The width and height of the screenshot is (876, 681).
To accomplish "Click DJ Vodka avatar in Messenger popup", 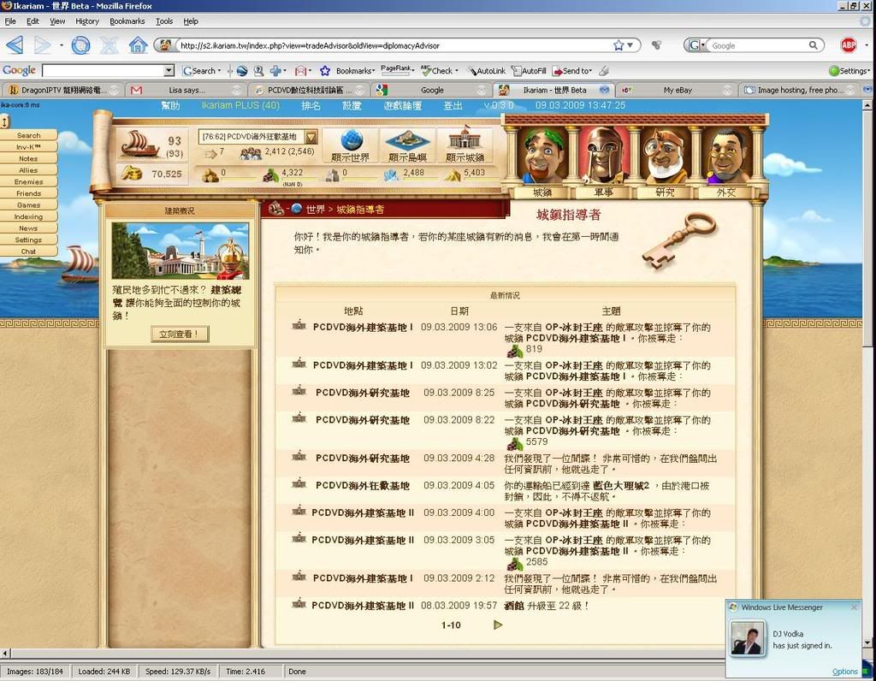I will (x=748, y=638).
